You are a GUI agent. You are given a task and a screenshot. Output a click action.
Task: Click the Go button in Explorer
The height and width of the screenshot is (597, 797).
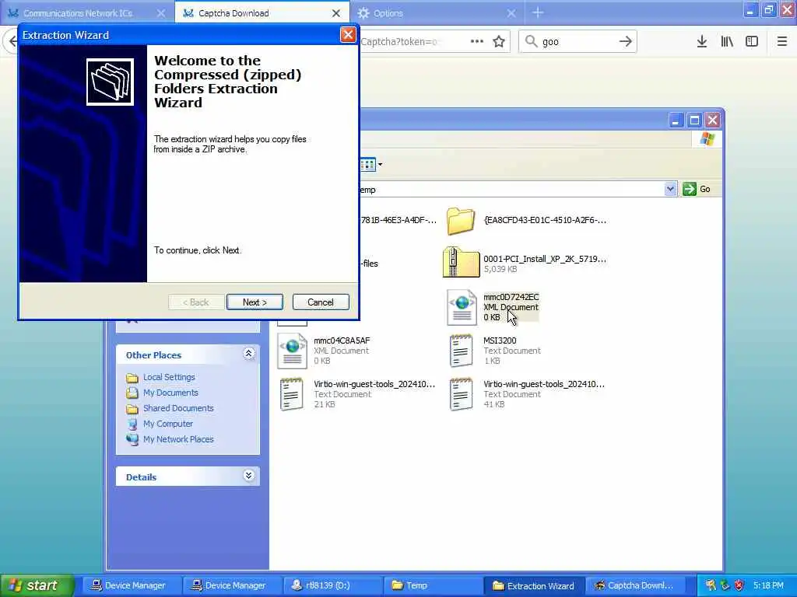pos(697,189)
